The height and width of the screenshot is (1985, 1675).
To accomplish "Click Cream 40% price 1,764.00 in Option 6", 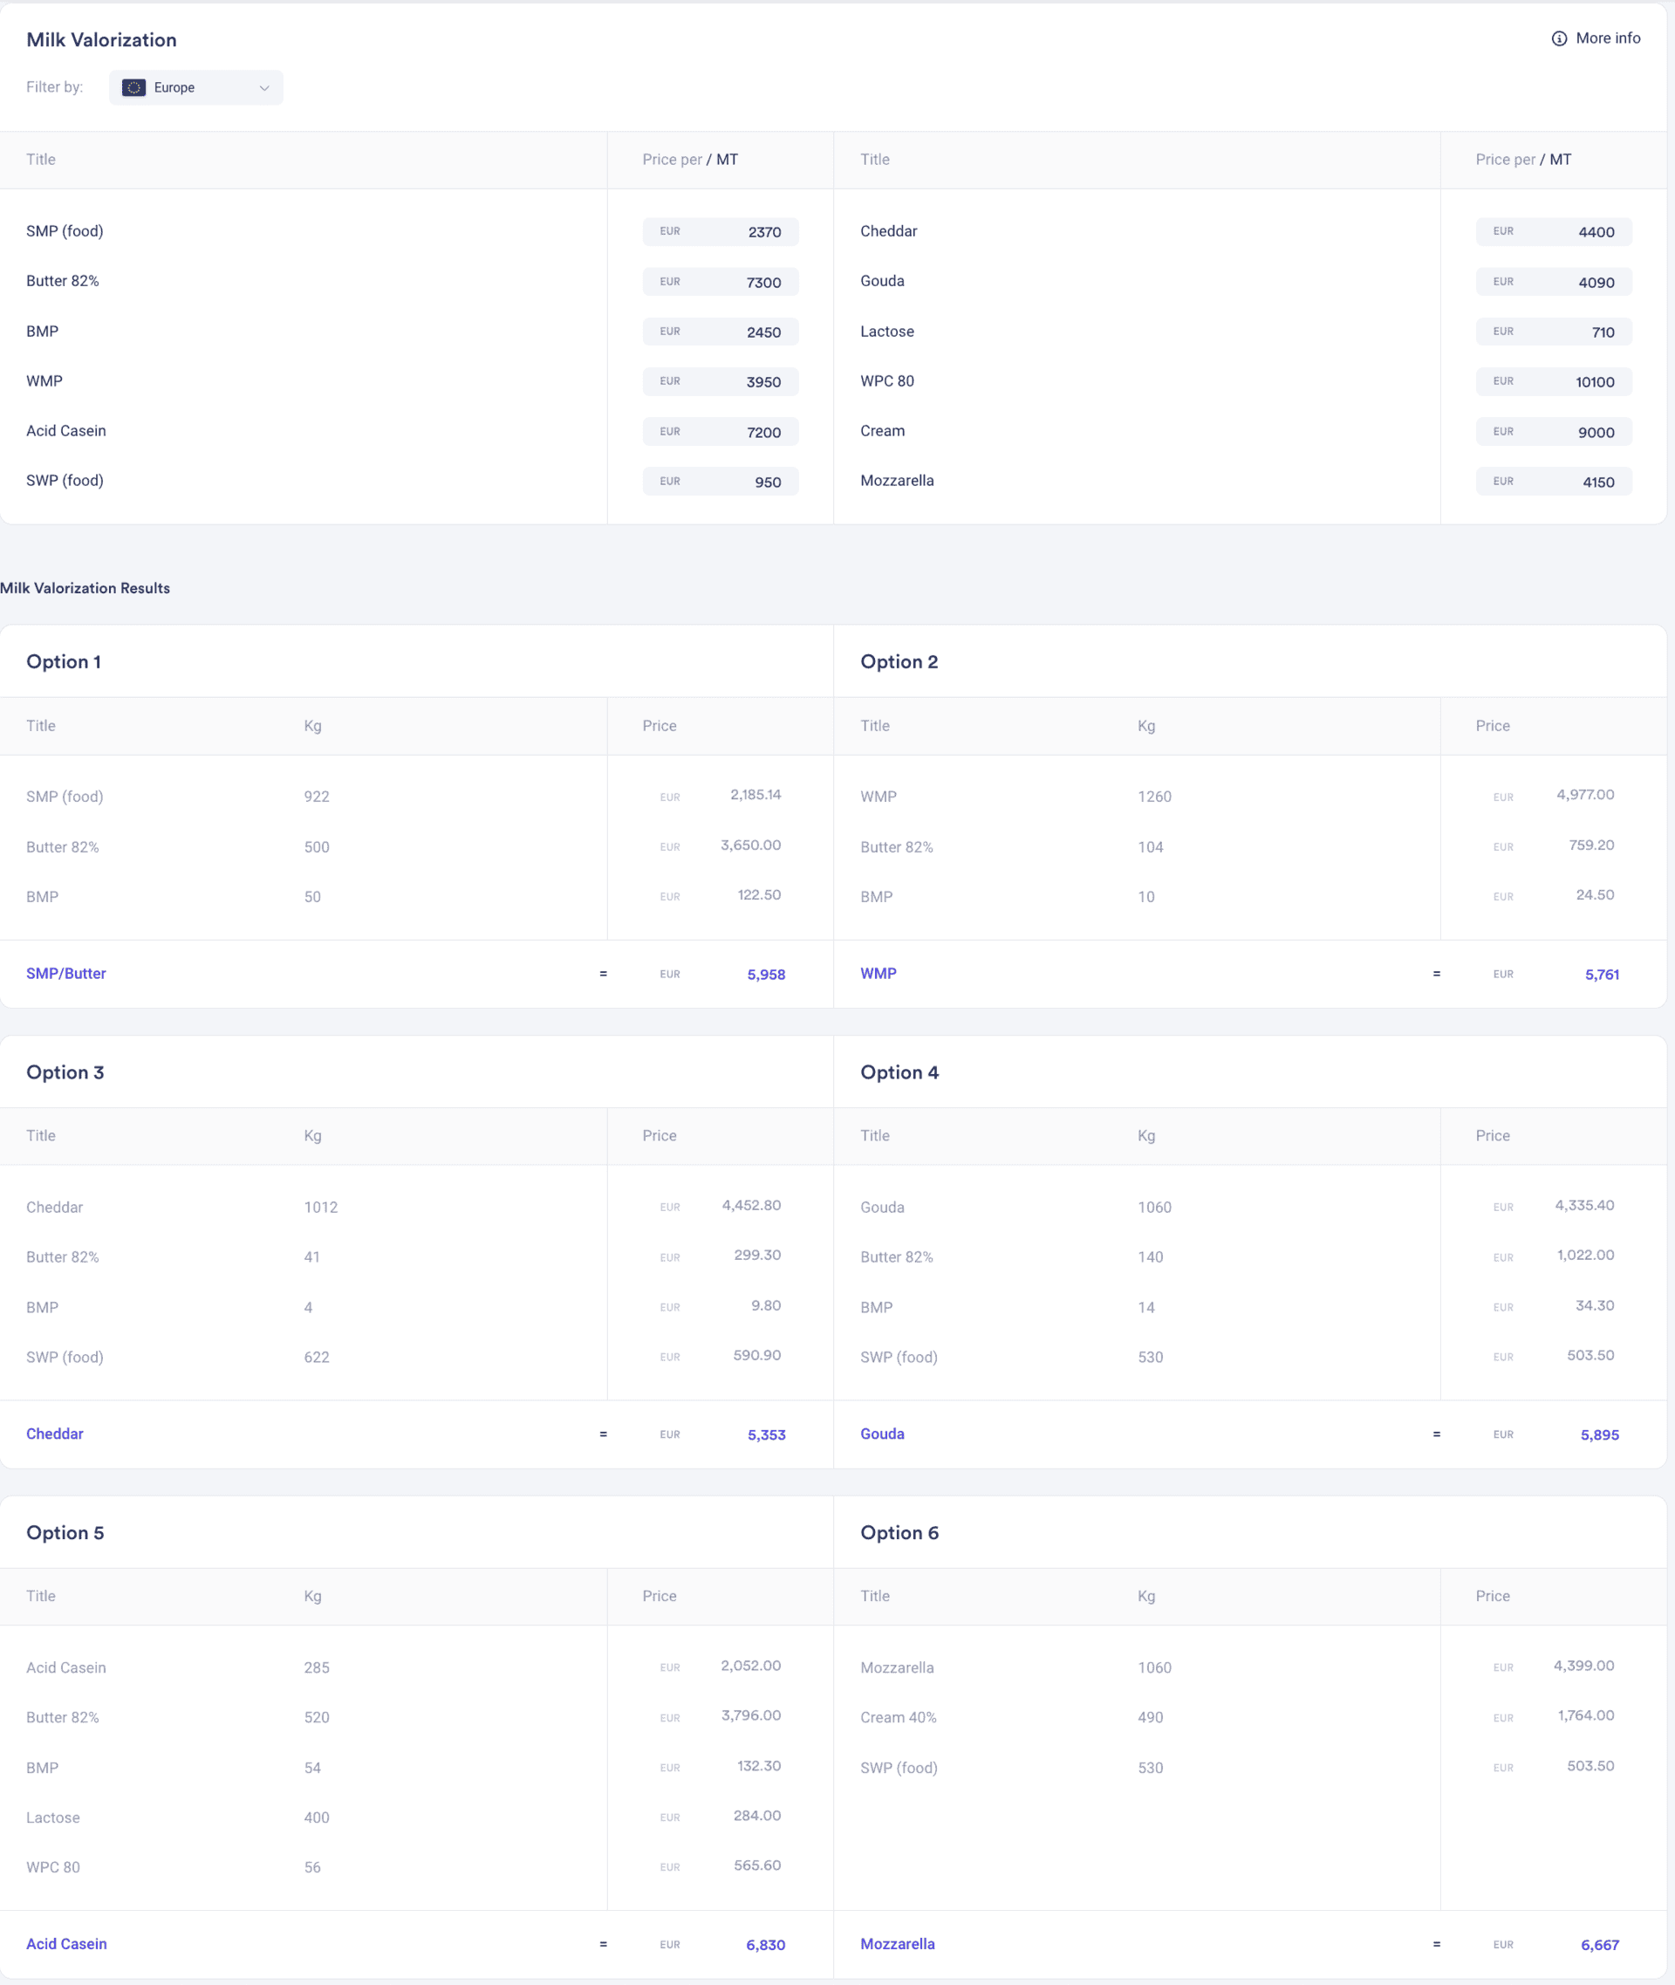I will click(x=1586, y=1715).
